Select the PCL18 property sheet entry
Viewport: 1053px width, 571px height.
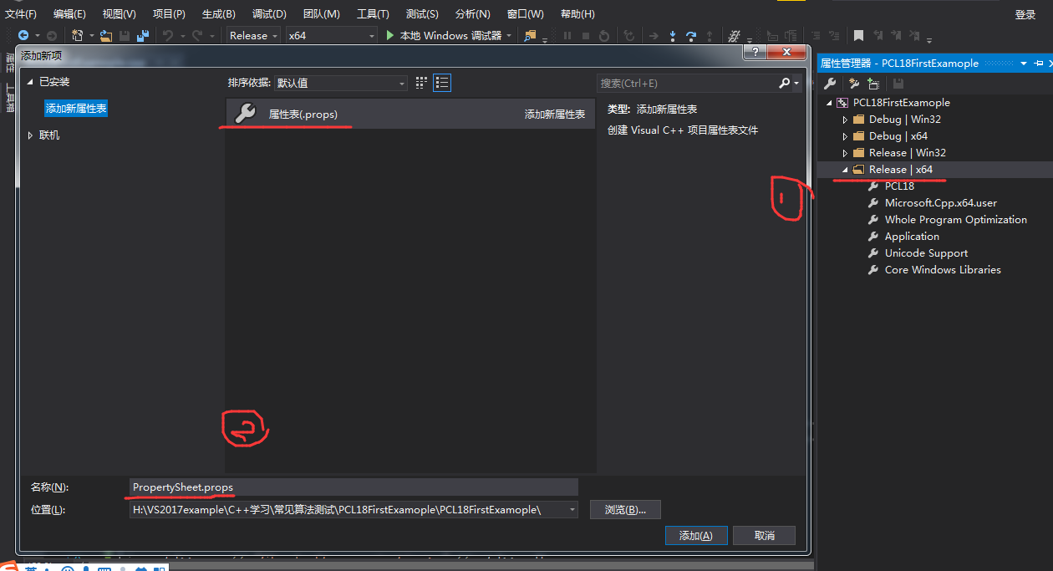pos(899,186)
